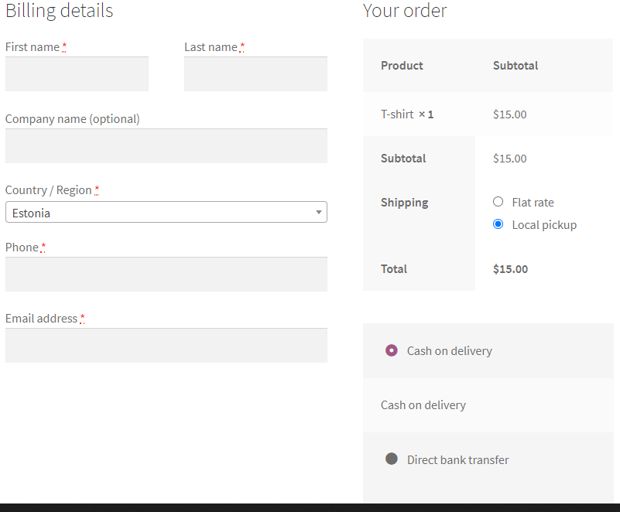This screenshot has width=620, height=512.
Task: Focus the Email address input field
Action: click(x=166, y=345)
